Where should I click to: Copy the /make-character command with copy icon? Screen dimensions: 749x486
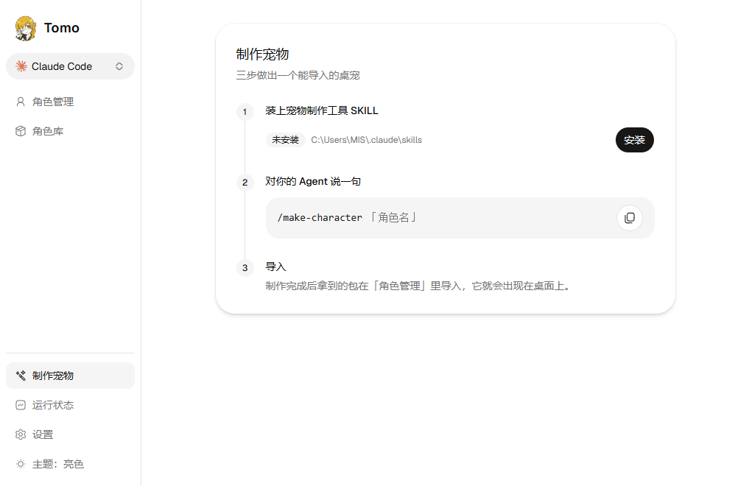[x=630, y=218]
